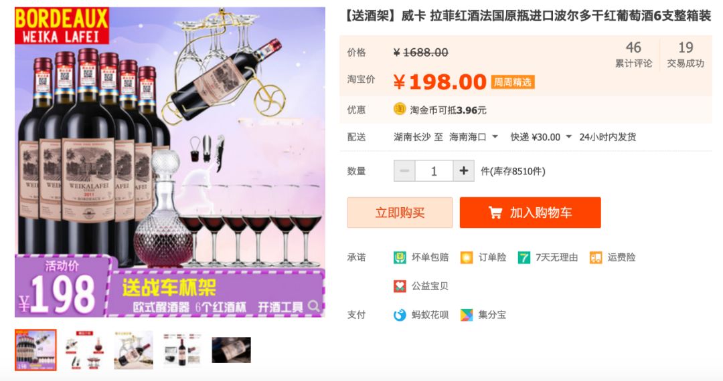Click the 订单险 insurance icon

pos(467,258)
